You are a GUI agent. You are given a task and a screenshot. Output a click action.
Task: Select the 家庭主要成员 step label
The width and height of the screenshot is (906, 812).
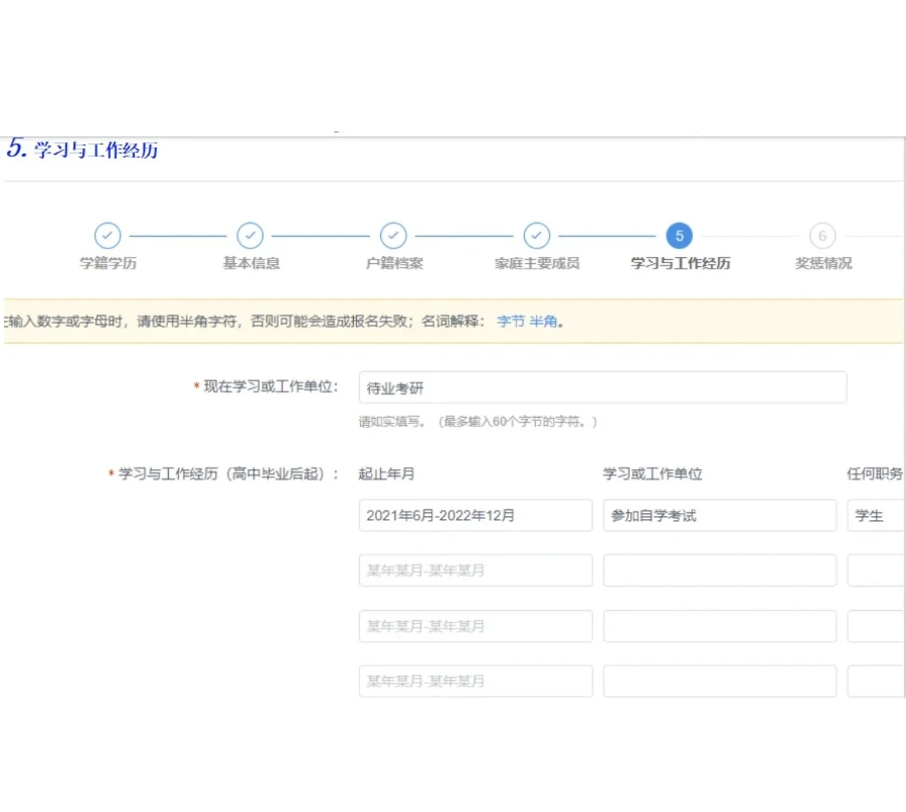(536, 263)
